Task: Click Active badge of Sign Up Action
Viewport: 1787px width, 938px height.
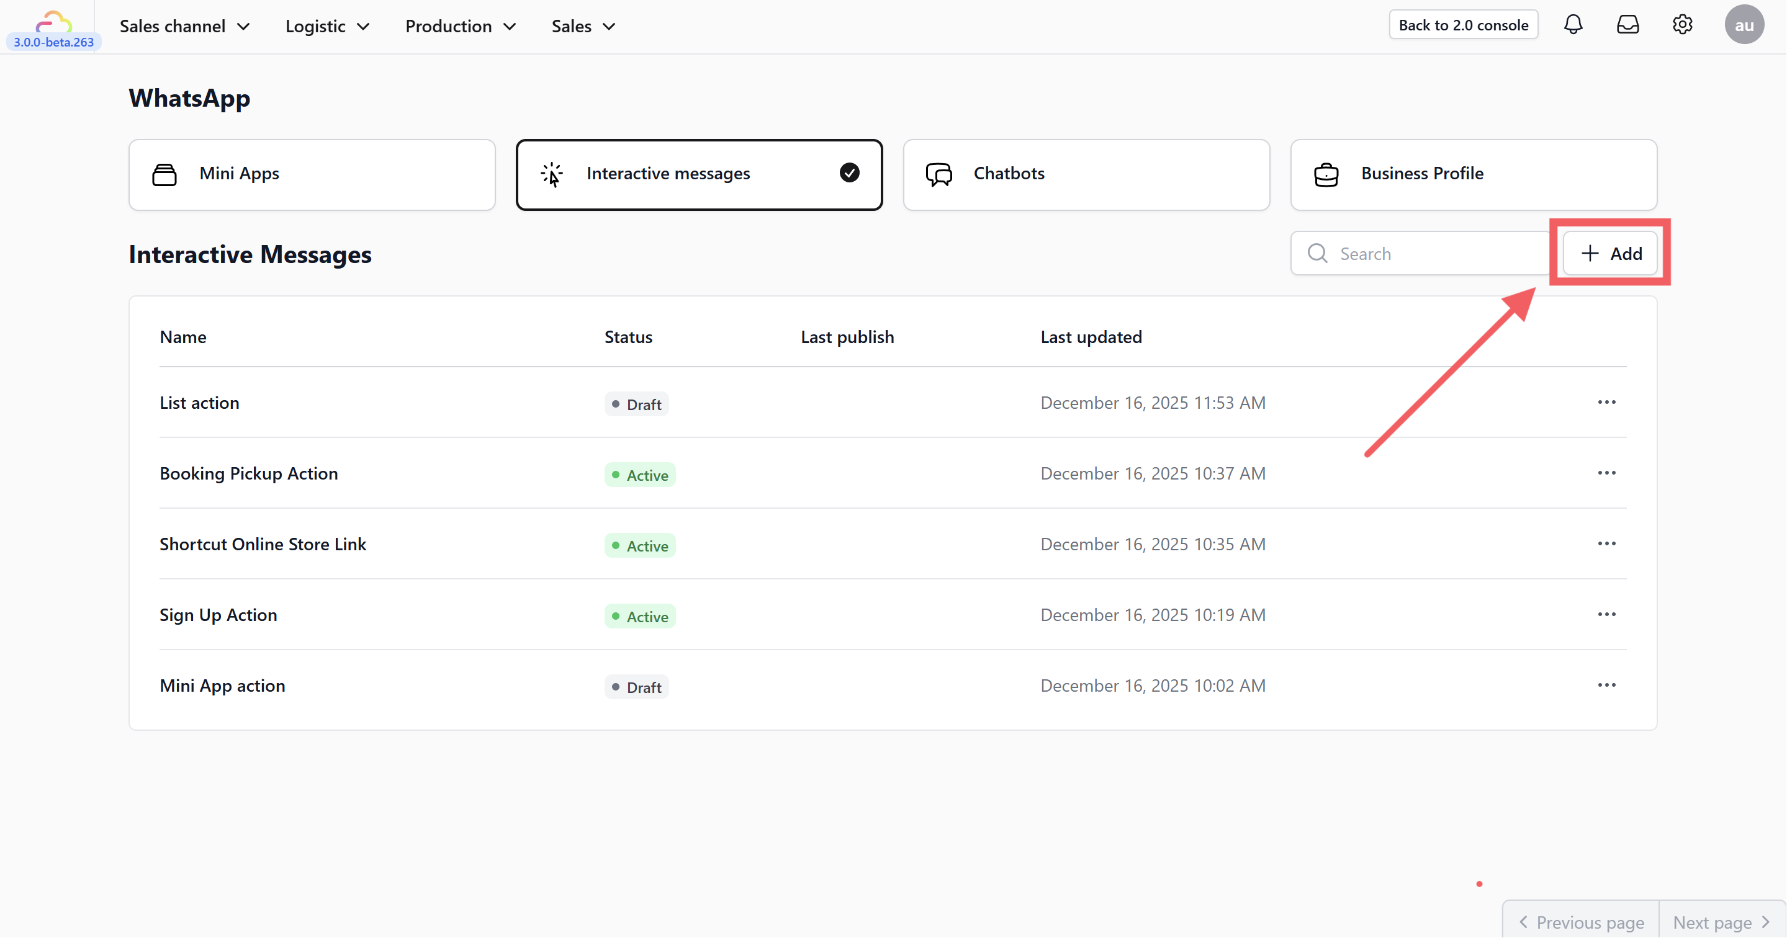Action: [x=639, y=616]
